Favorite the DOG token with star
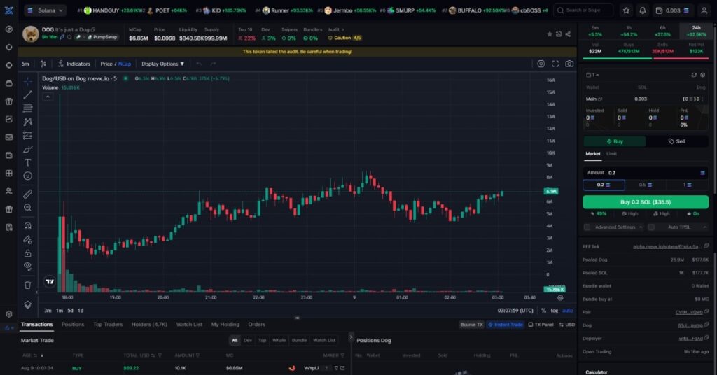 550,34
